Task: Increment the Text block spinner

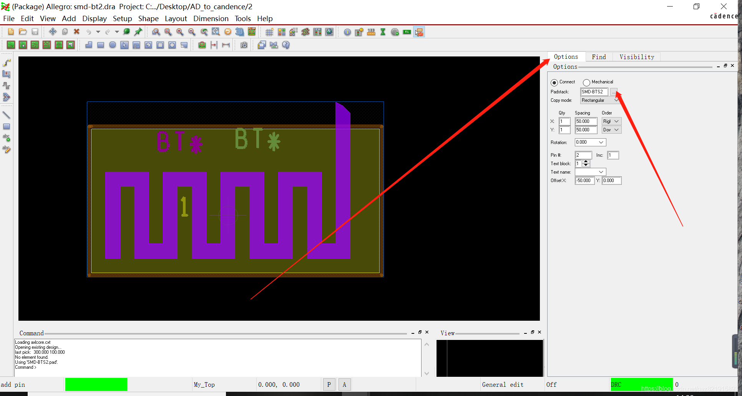Action: click(x=586, y=162)
